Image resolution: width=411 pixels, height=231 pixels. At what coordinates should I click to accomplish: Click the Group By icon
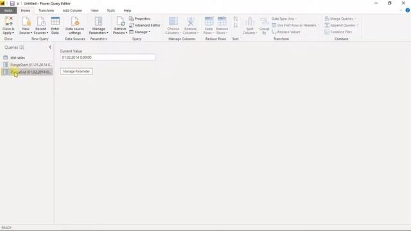click(x=264, y=21)
